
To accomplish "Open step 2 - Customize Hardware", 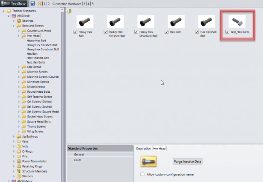I will click(x=65, y=4).
